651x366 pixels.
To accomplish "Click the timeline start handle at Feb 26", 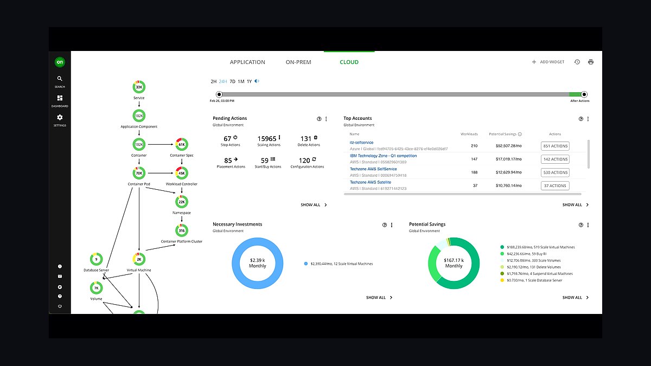I will point(219,94).
